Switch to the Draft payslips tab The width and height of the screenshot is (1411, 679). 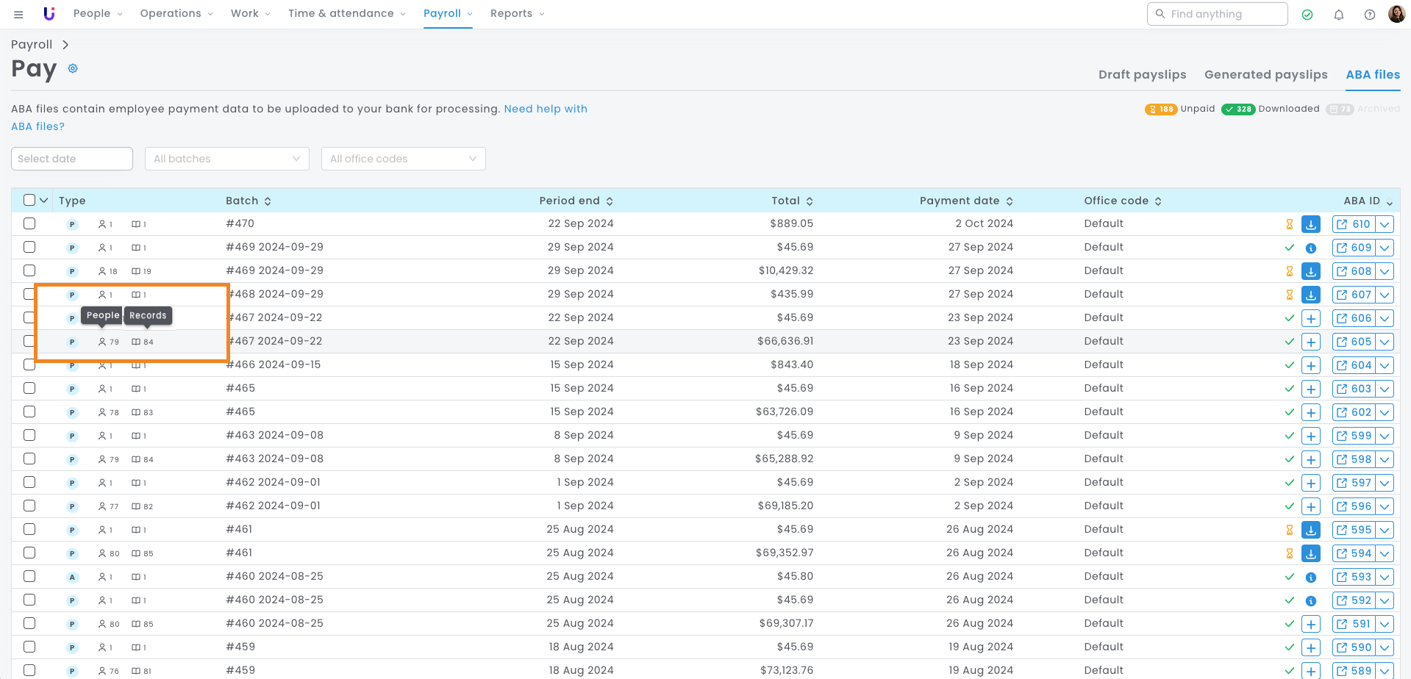[x=1142, y=74]
